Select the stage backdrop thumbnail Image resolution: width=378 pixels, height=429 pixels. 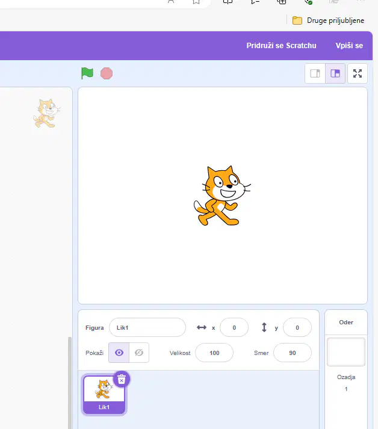click(346, 352)
